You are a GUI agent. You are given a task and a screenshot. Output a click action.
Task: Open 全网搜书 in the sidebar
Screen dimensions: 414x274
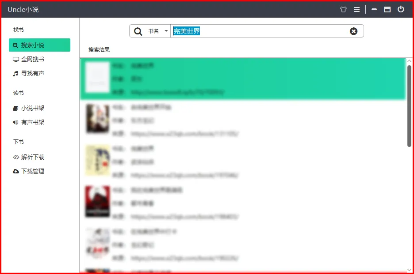pos(28,59)
